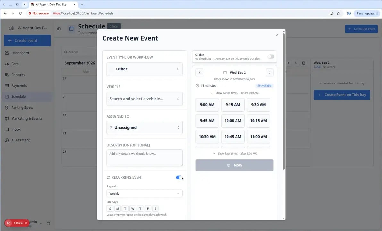
Task: Go to previous day in time picker
Action: [200, 72]
